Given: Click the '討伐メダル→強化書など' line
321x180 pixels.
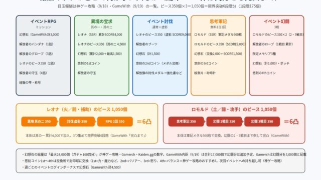Looking at the screenshot, I should [x=159, y=73].
